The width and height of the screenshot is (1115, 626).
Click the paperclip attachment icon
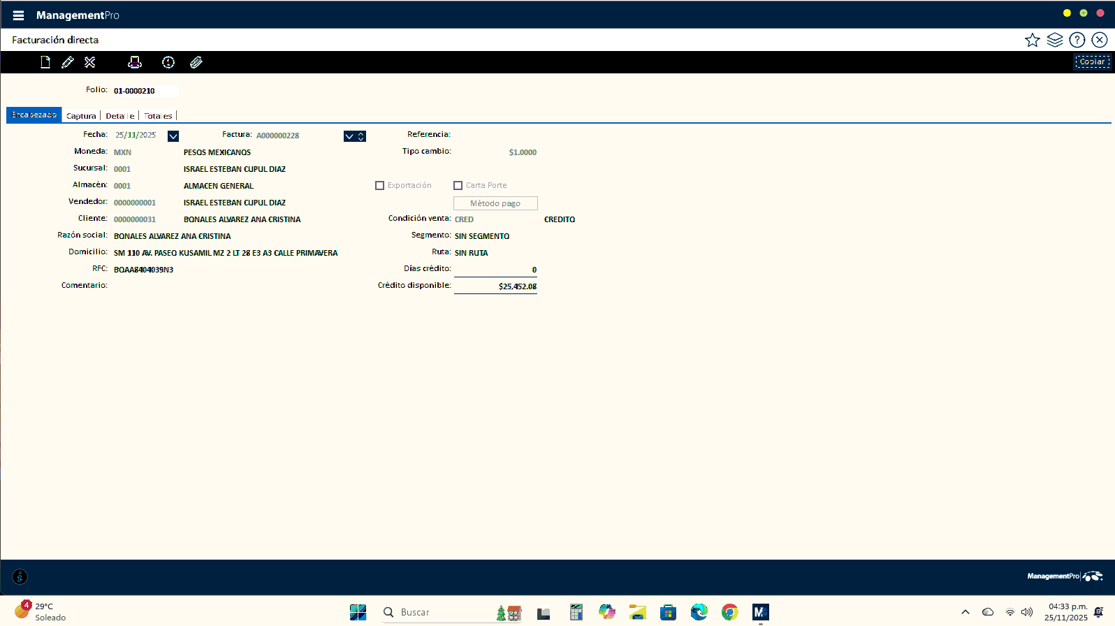click(x=196, y=62)
